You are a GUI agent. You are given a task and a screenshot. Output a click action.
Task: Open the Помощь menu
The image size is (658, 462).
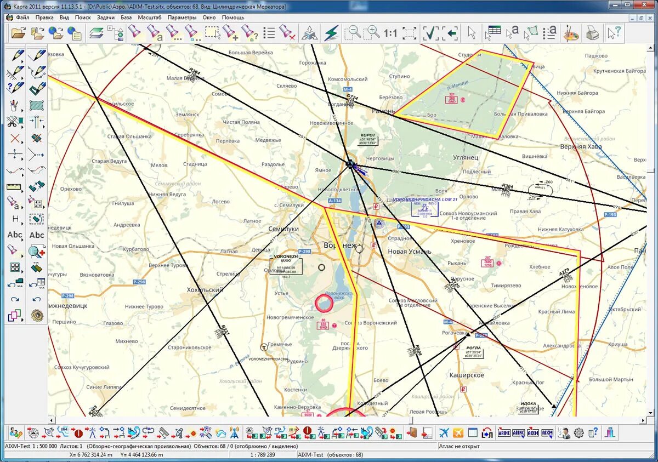coord(233,18)
